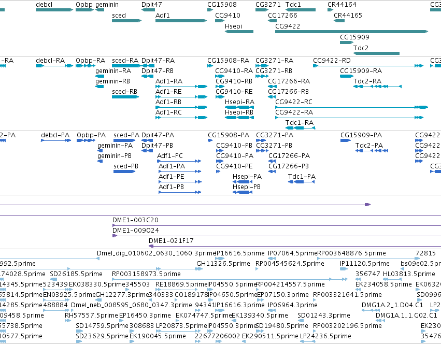This screenshot has width=441, height=344.
Task: Open the Adf1 gene feature
Action: tap(181, 21)
